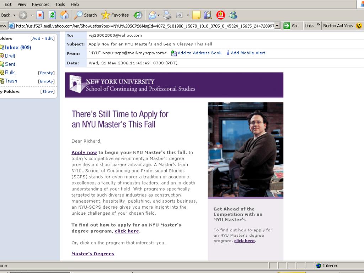364x273 pixels.
Task: Go to Home page icon
Action: tap(64, 15)
